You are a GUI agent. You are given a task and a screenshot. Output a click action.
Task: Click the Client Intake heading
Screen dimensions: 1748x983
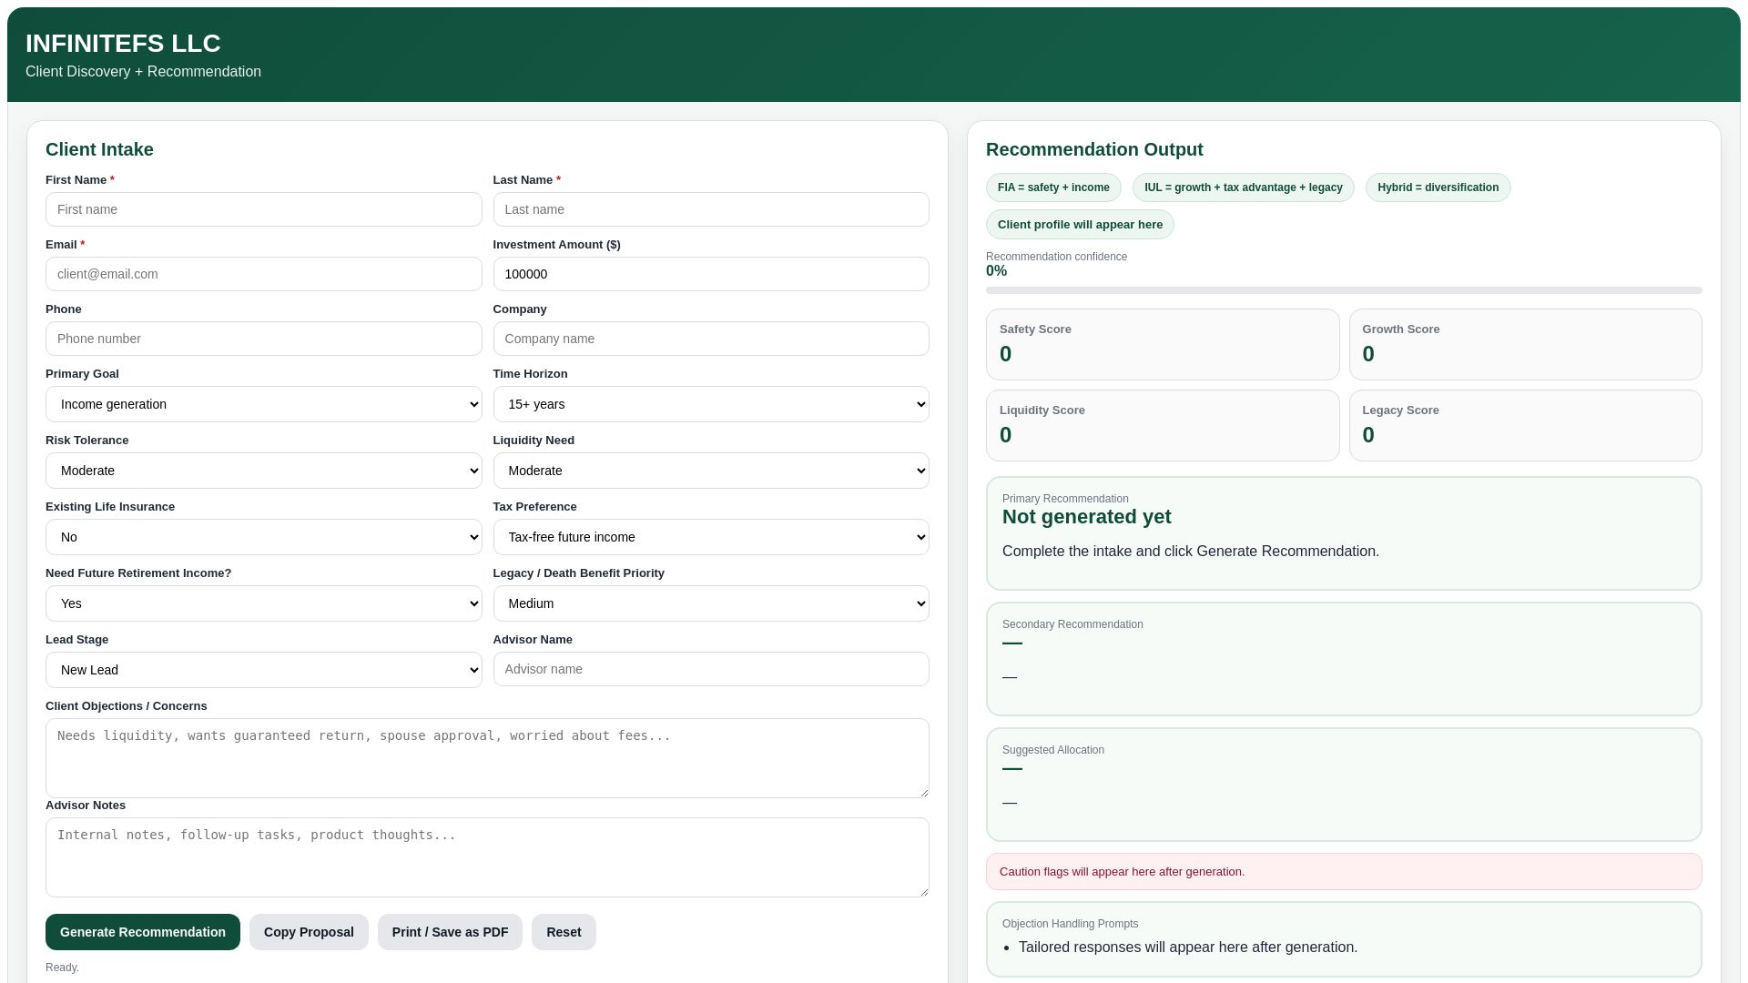pos(99,149)
